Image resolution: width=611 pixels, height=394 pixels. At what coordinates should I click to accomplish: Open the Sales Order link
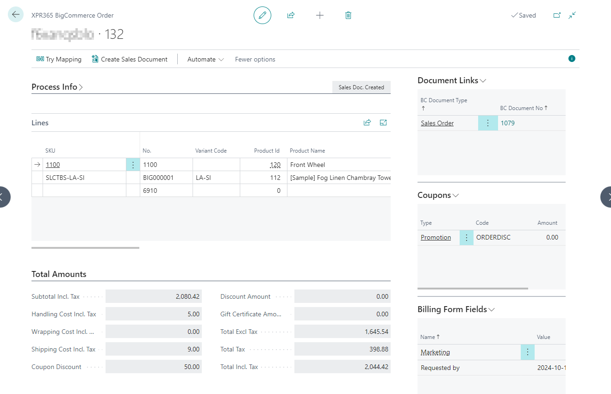click(437, 123)
